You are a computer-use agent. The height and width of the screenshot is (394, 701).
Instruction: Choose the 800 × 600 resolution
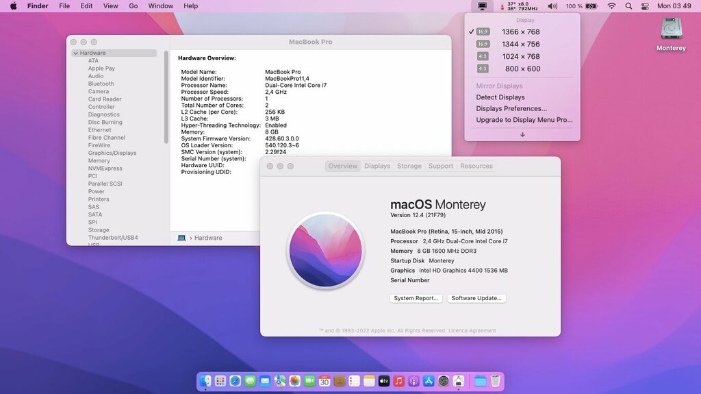(x=522, y=69)
